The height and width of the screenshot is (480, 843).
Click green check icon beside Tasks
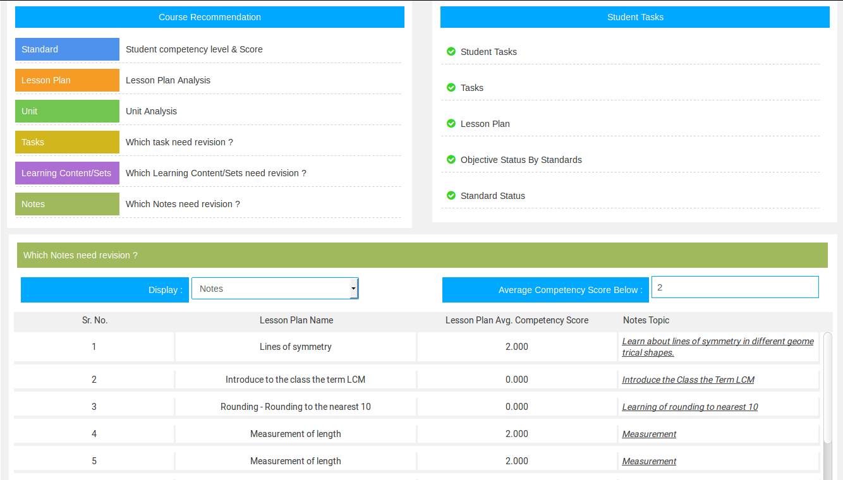pyautogui.click(x=451, y=88)
